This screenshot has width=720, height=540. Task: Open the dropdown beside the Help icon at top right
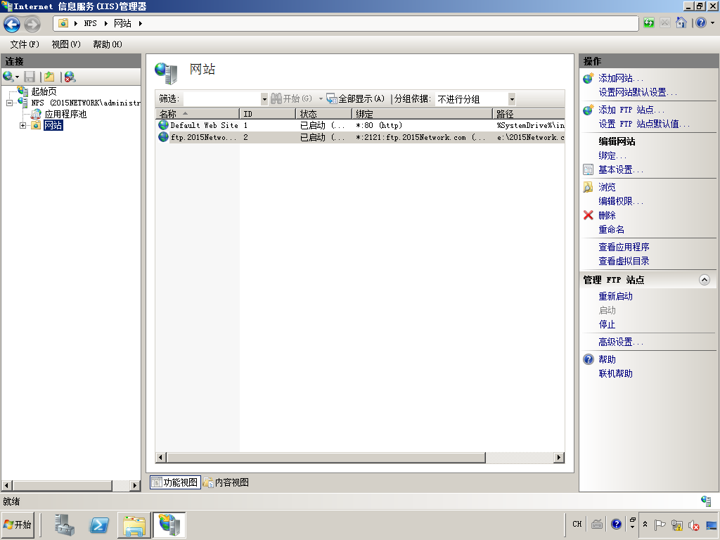[713, 22]
